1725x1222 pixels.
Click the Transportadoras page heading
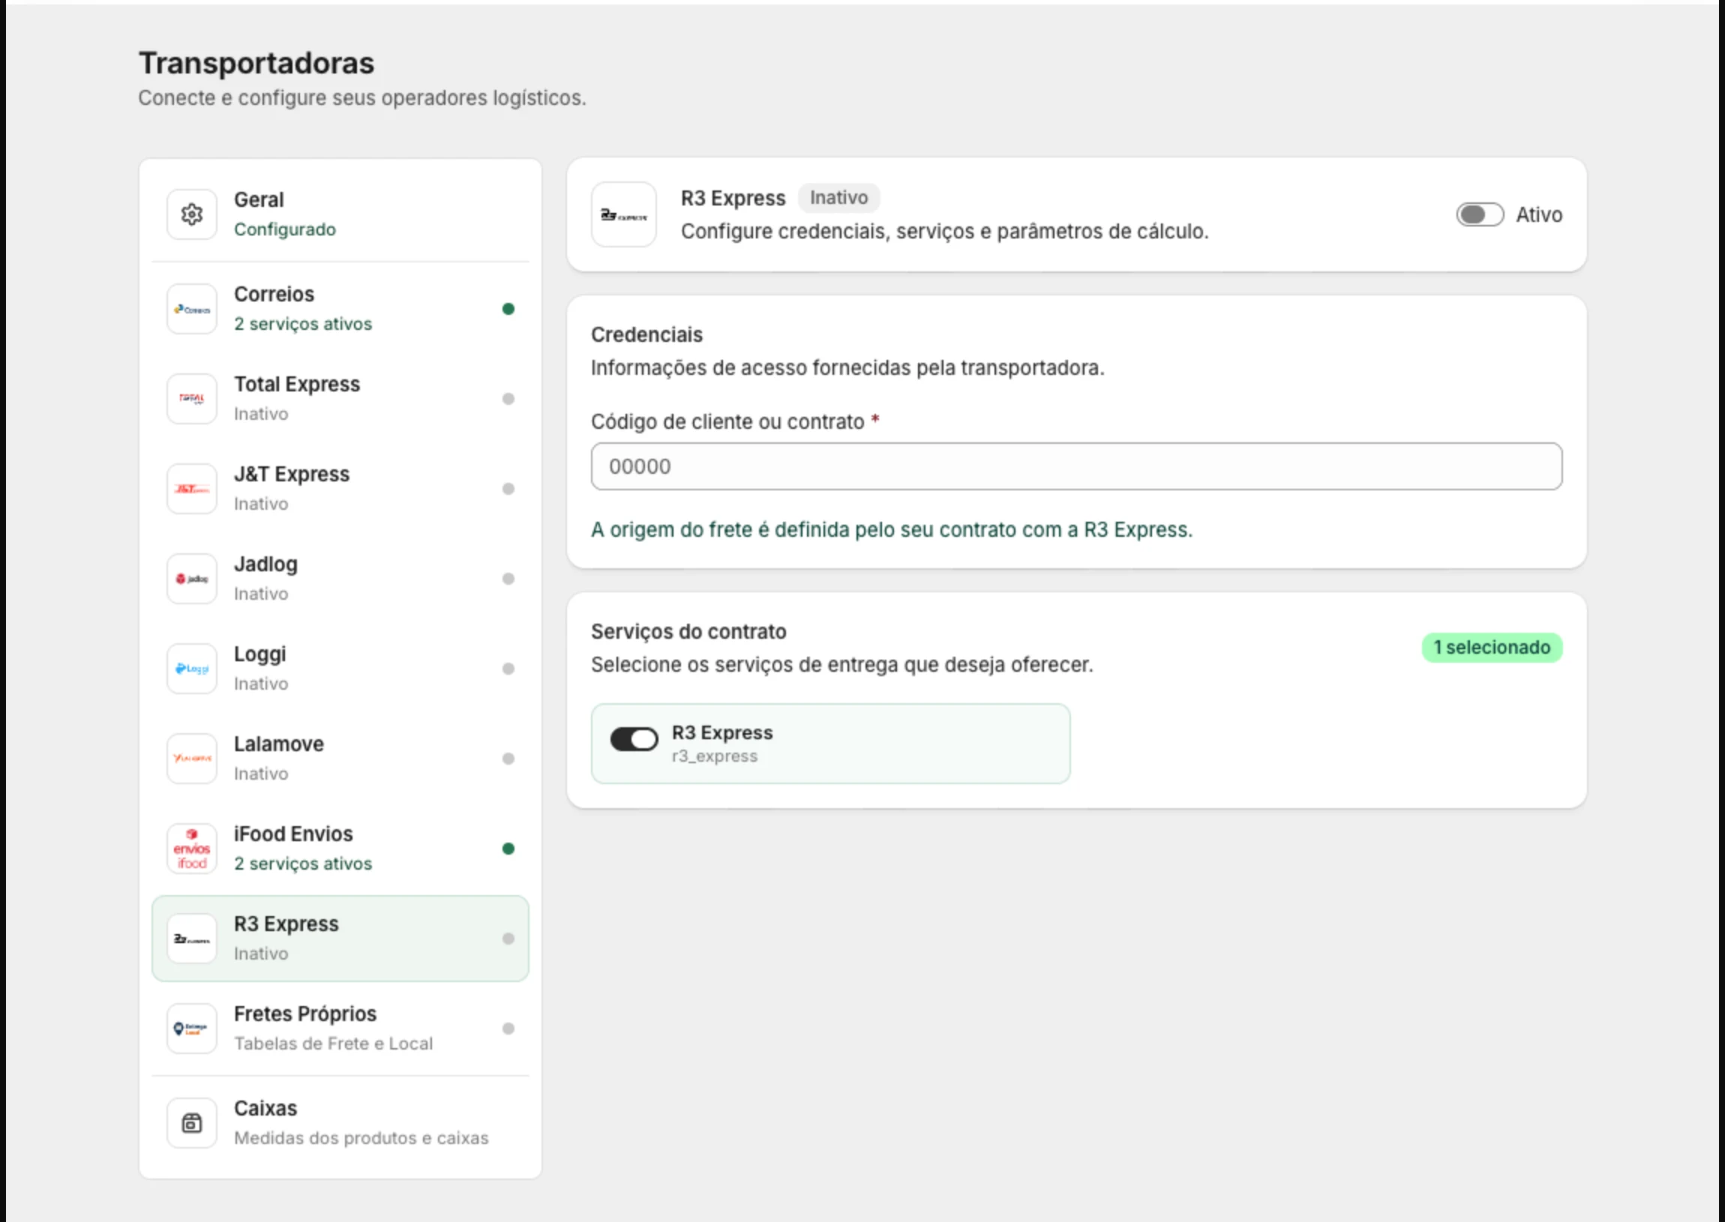(x=256, y=63)
